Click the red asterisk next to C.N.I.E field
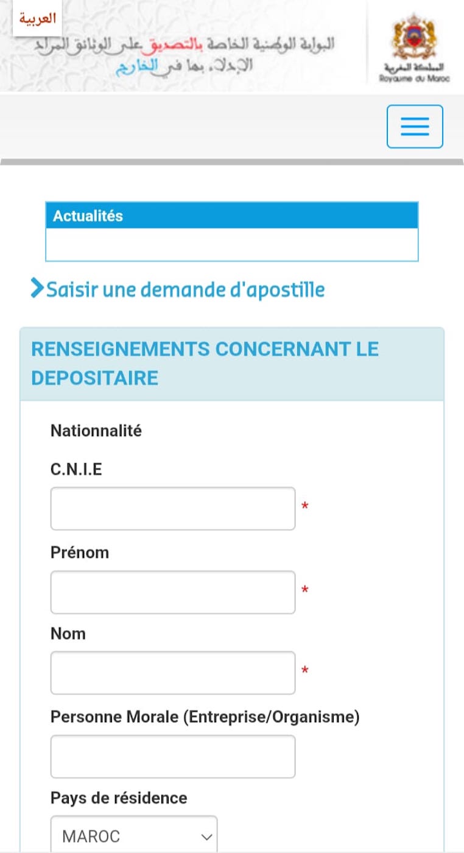 point(305,507)
